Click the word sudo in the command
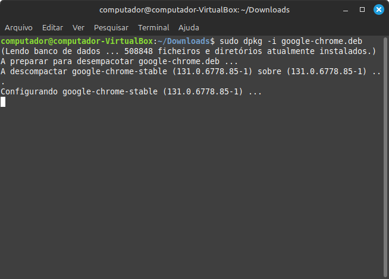The height and width of the screenshot is (279, 389). point(230,41)
